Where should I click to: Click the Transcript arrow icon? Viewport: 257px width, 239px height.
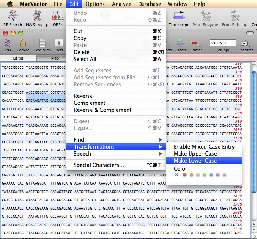click(179, 16)
